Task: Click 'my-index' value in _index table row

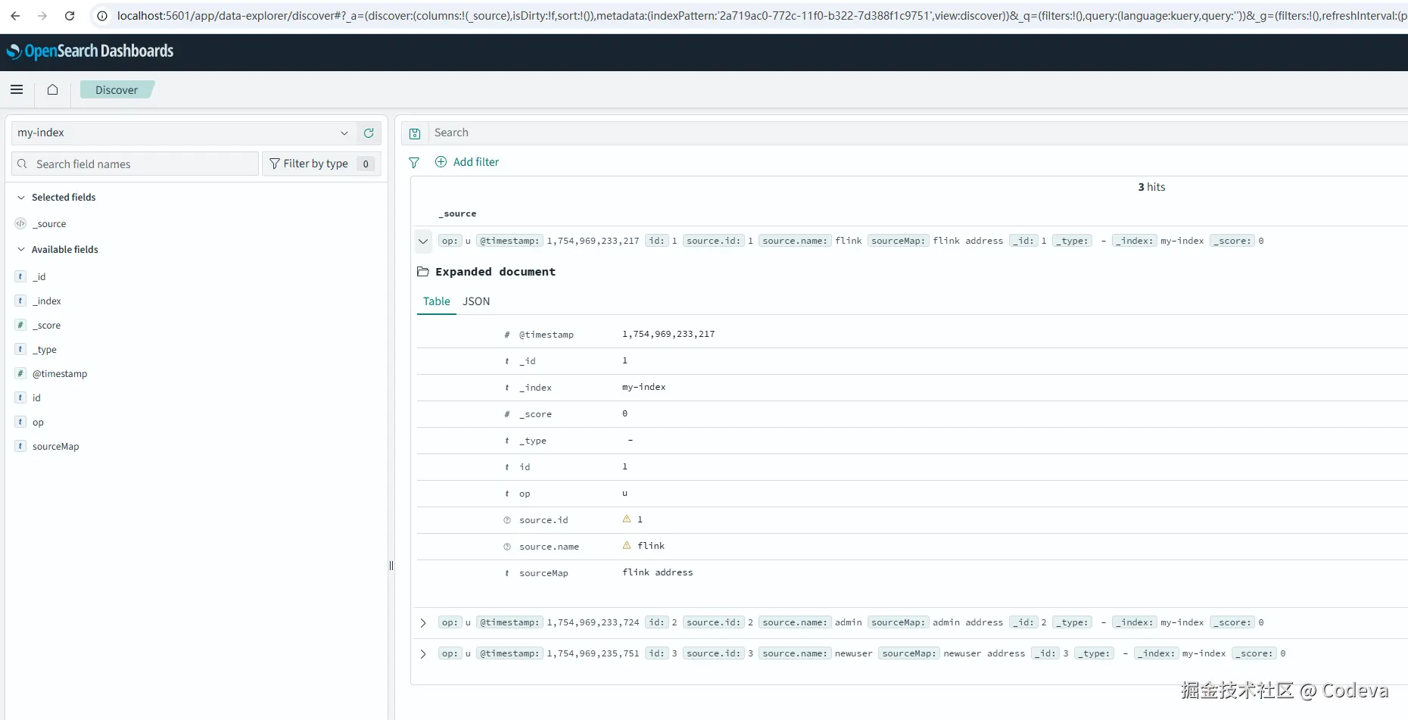Action: [x=644, y=387]
